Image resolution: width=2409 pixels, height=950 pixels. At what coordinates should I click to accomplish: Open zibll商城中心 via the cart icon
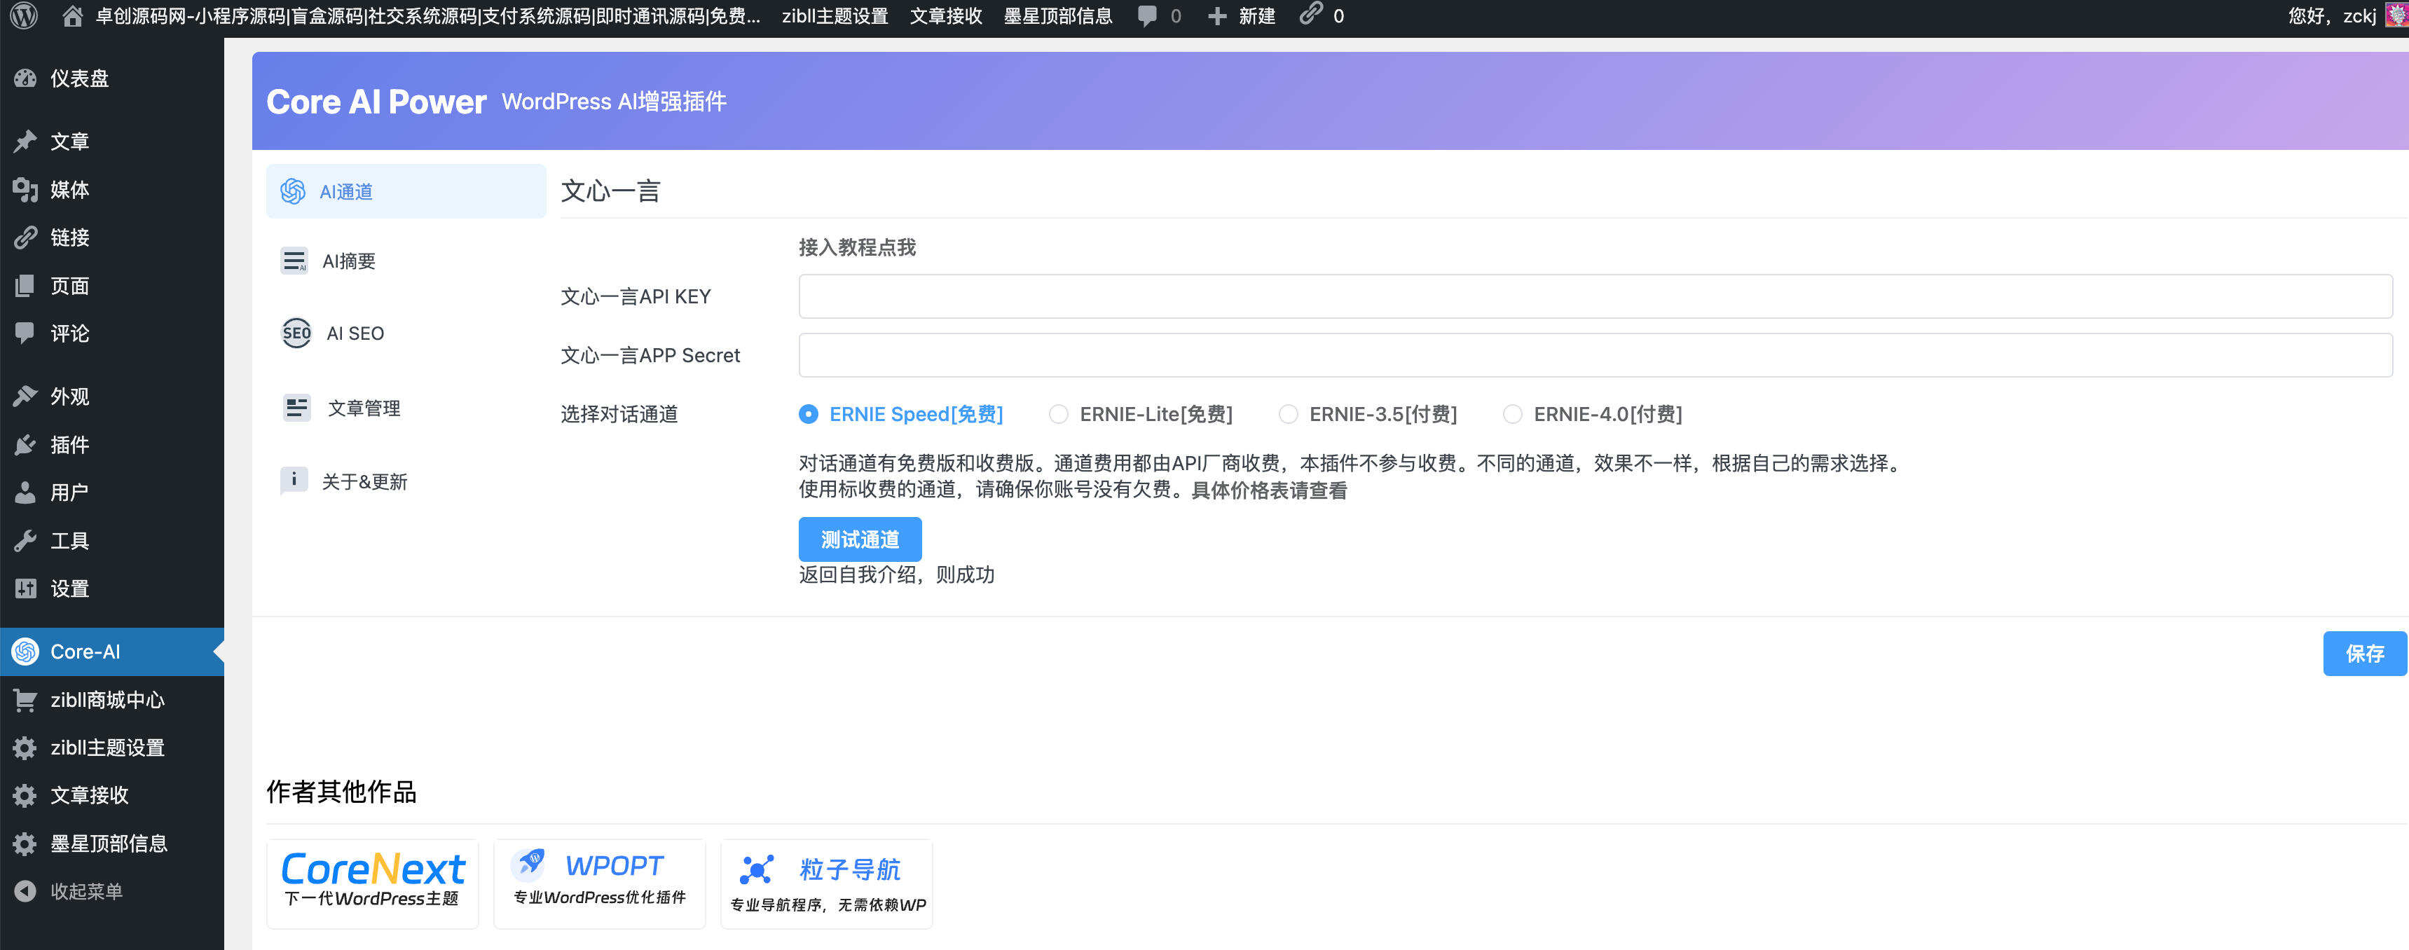pos(25,701)
